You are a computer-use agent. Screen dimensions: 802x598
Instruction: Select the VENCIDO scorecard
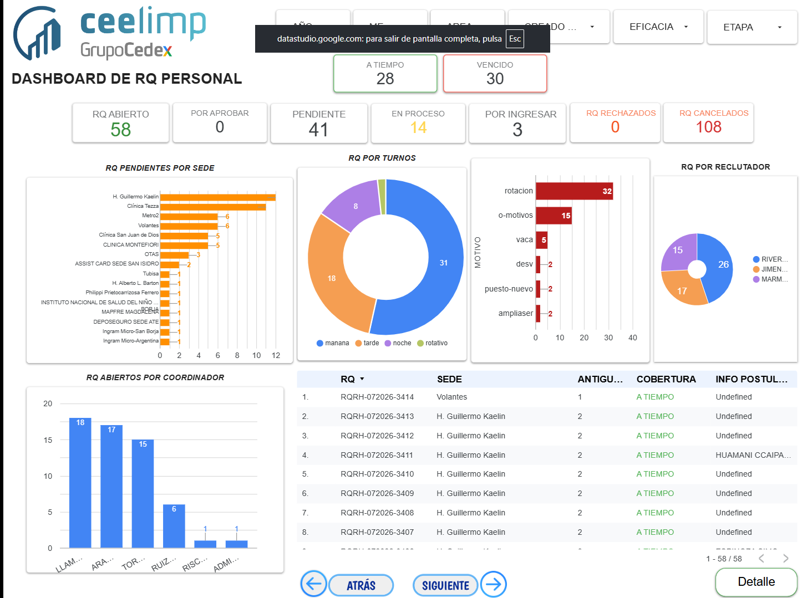point(495,73)
